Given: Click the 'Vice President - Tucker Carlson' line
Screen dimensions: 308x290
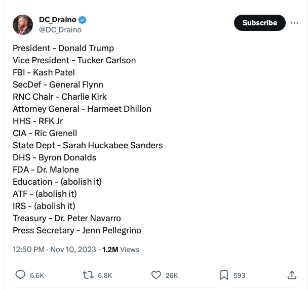Looking at the screenshot, I should click(74, 60).
